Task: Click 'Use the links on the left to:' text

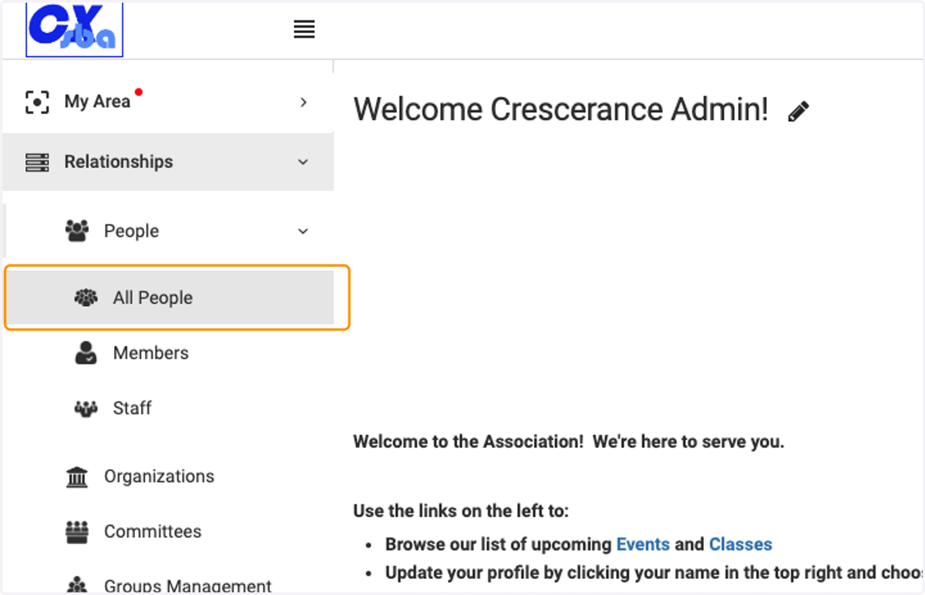Action: click(461, 511)
